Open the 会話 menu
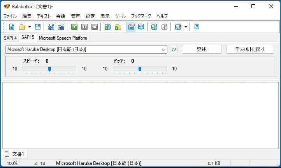The image size is (281, 168). coord(61,16)
